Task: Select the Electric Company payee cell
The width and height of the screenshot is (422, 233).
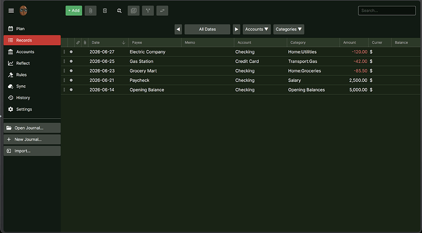Action: pos(155,52)
